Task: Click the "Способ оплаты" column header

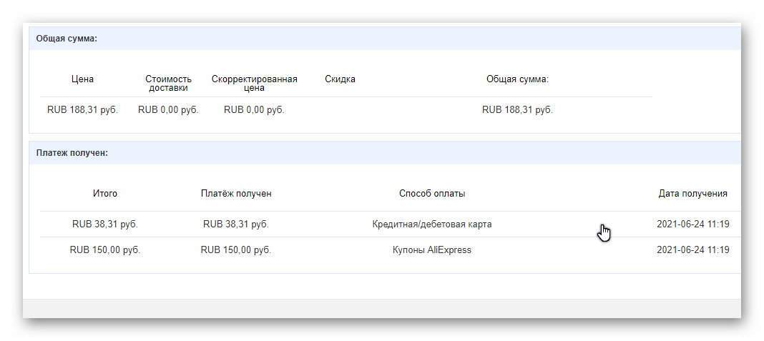Action: point(432,194)
